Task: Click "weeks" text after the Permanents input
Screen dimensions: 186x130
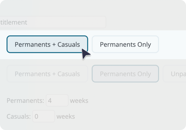Action: (x=79, y=101)
